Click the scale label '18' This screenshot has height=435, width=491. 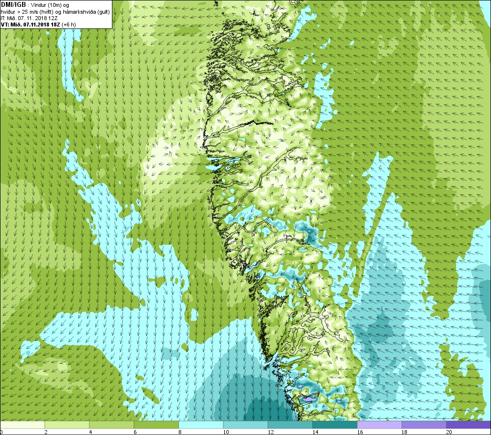(404, 432)
